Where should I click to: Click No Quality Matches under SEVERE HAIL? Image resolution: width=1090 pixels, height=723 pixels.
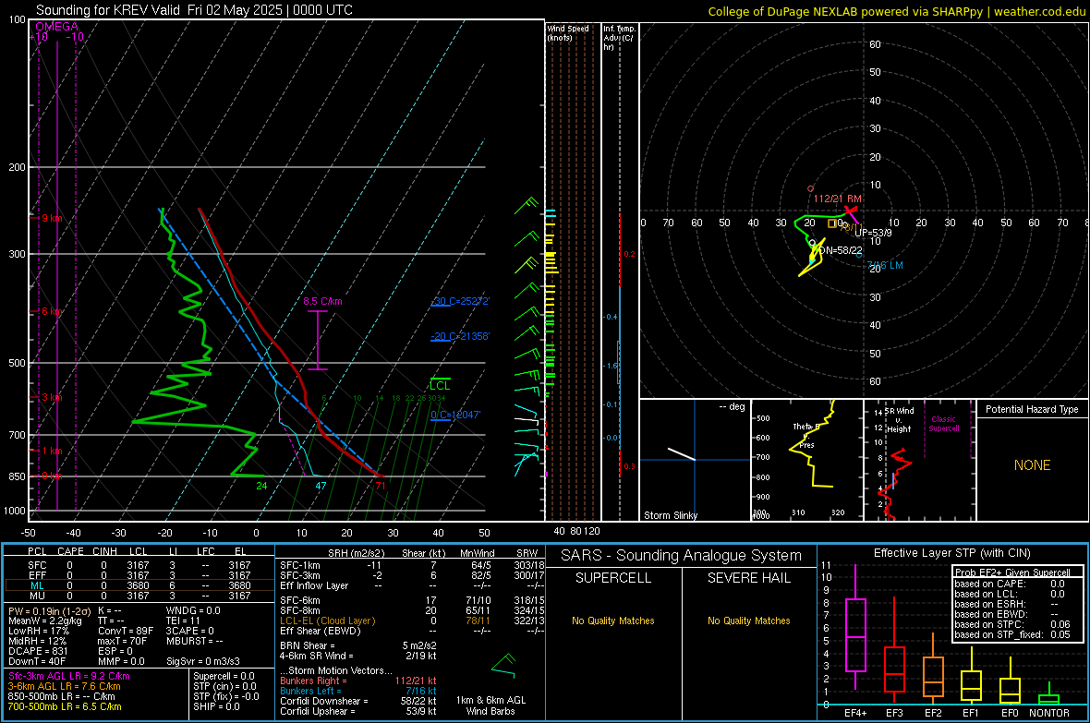[x=748, y=621]
